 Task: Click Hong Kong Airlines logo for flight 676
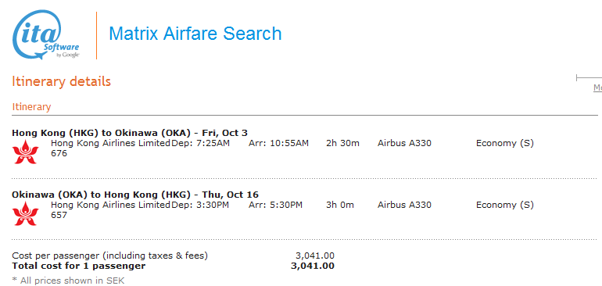(26, 152)
